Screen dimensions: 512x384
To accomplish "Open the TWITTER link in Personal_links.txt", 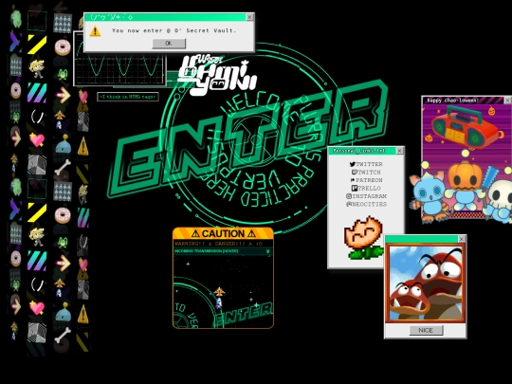I will [x=366, y=164].
